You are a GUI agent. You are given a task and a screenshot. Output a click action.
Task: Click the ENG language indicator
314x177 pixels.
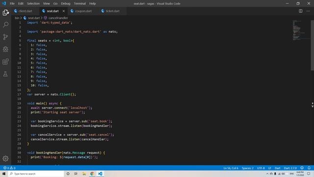click(x=292, y=174)
